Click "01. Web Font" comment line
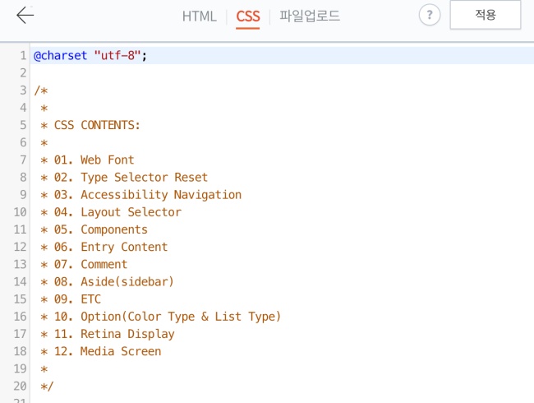Image resolution: width=534 pixels, height=403 pixels. click(x=87, y=160)
